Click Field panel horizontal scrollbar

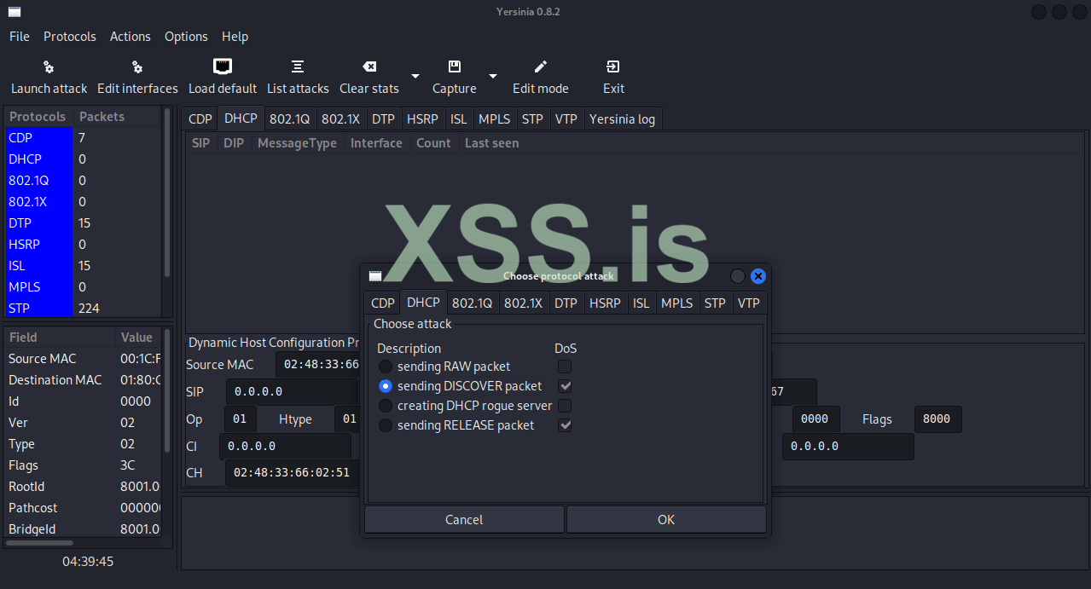[41, 542]
